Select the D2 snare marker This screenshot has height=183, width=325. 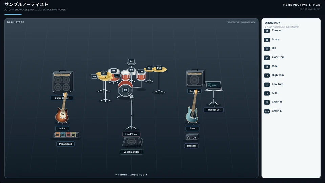[131, 70]
